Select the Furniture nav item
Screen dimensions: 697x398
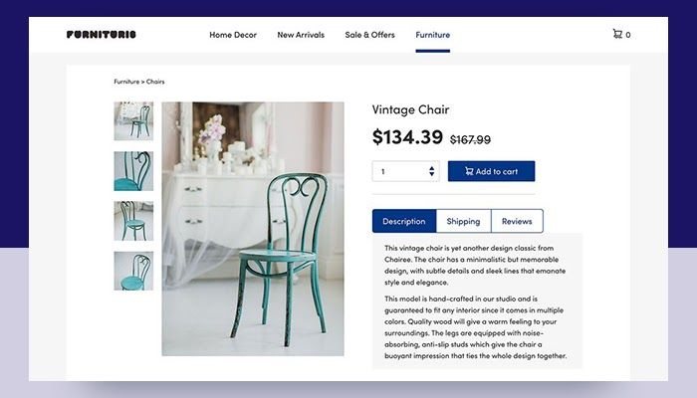click(x=432, y=35)
